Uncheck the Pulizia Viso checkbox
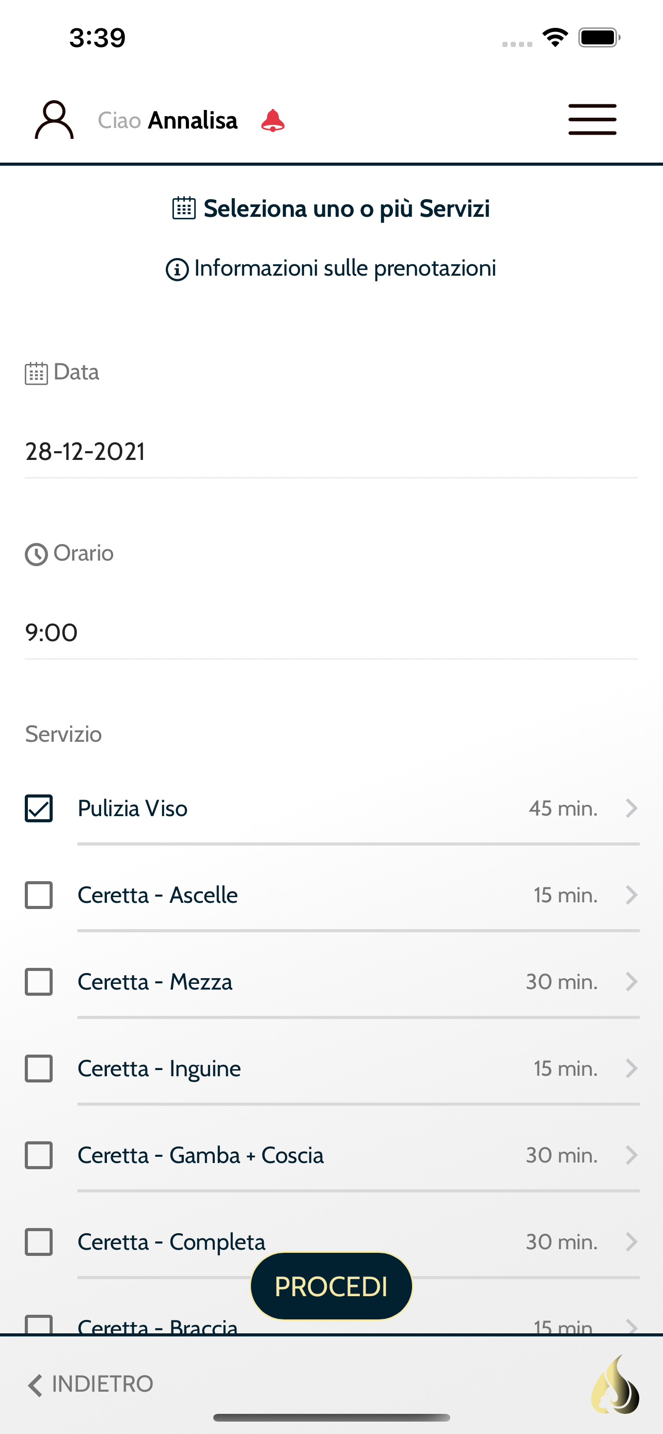Screen dimensions: 663x1434 pos(38,808)
